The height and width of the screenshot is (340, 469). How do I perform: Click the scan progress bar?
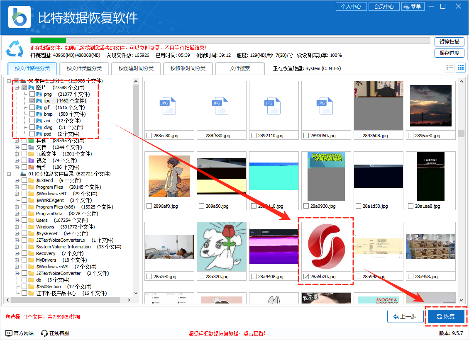[230, 41]
